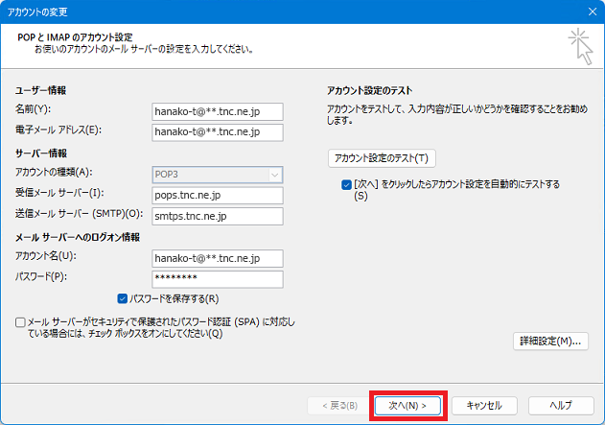Close the アカウントの変更 dialog

587,12
